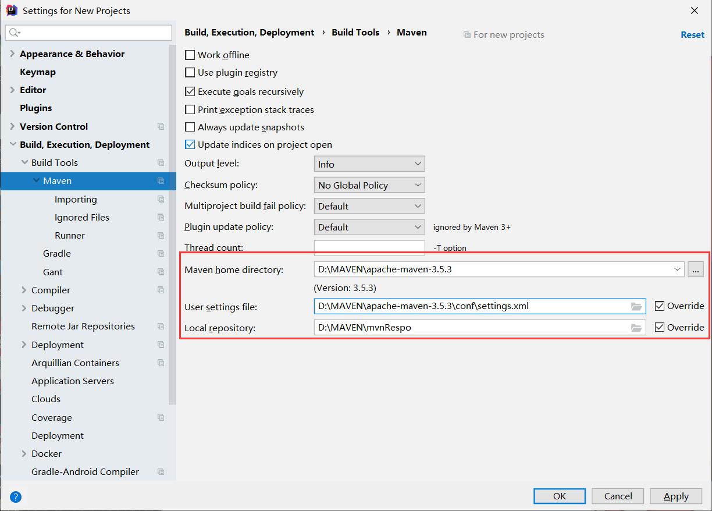Expand the Docker tree node

pos(24,453)
